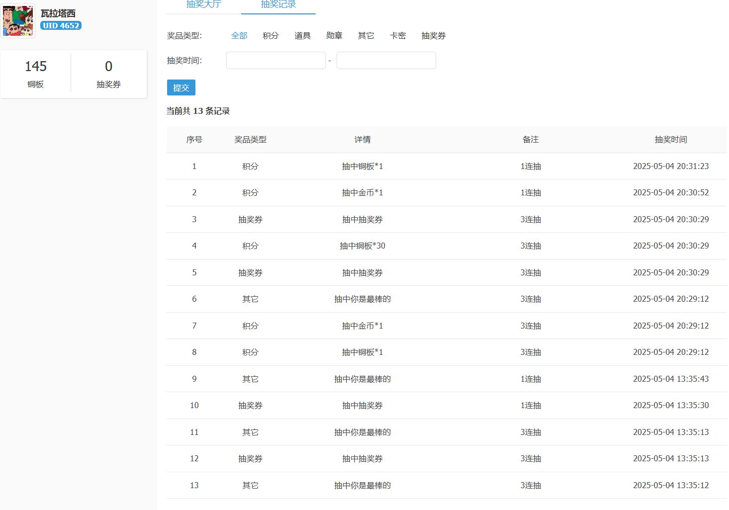
Task: Open the 瓦拉塔西 username profile link
Action: [58, 13]
